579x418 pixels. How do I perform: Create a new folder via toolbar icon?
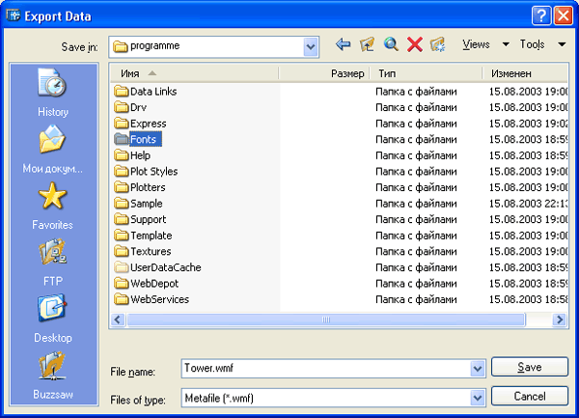point(438,44)
